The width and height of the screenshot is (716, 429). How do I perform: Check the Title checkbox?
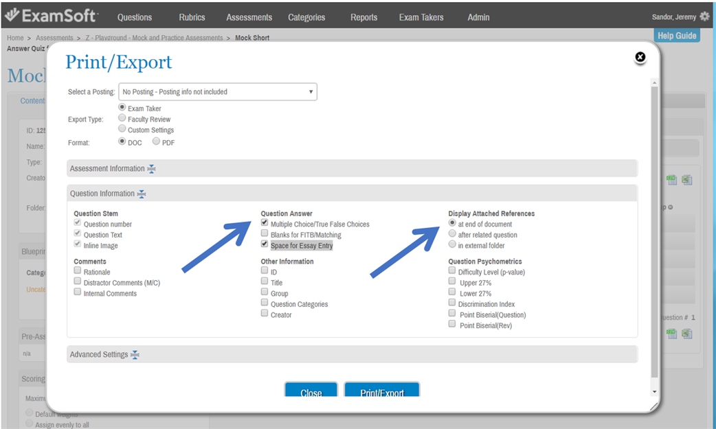click(x=265, y=281)
